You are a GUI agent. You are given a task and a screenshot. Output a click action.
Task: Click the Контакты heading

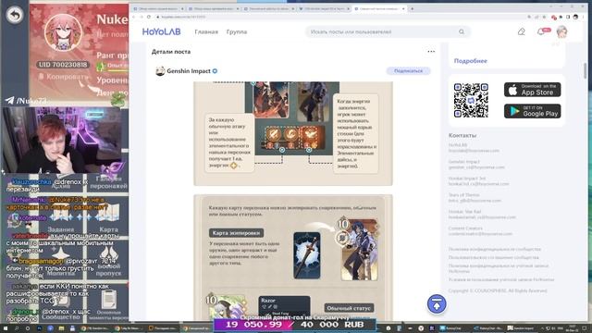(x=462, y=135)
